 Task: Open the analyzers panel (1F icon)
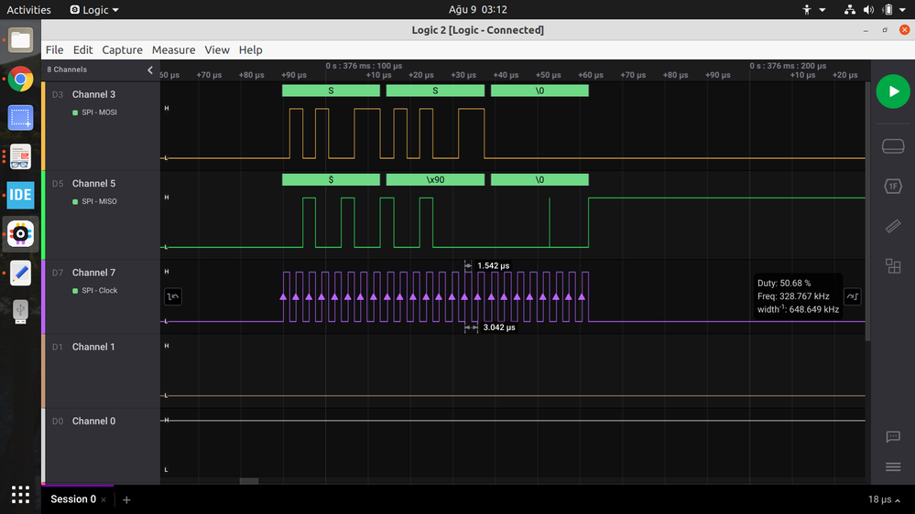(893, 186)
